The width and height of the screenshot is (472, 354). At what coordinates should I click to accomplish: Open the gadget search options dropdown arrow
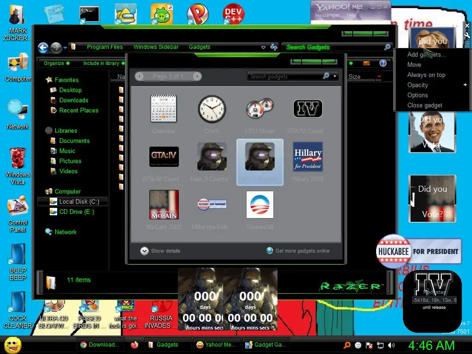[x=335, y=76]
